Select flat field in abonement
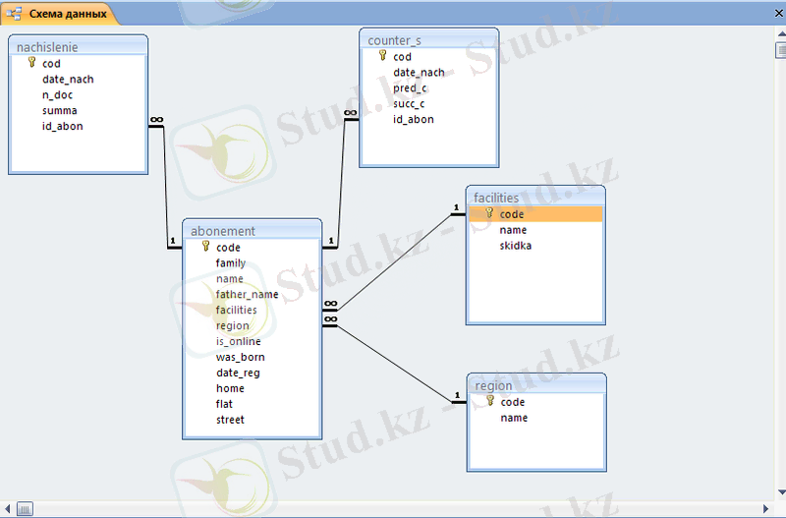Screen dimensions: 786x518 point(224,404)
